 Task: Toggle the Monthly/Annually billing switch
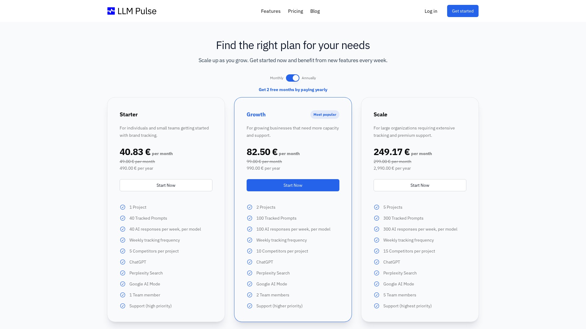[293, 78]
